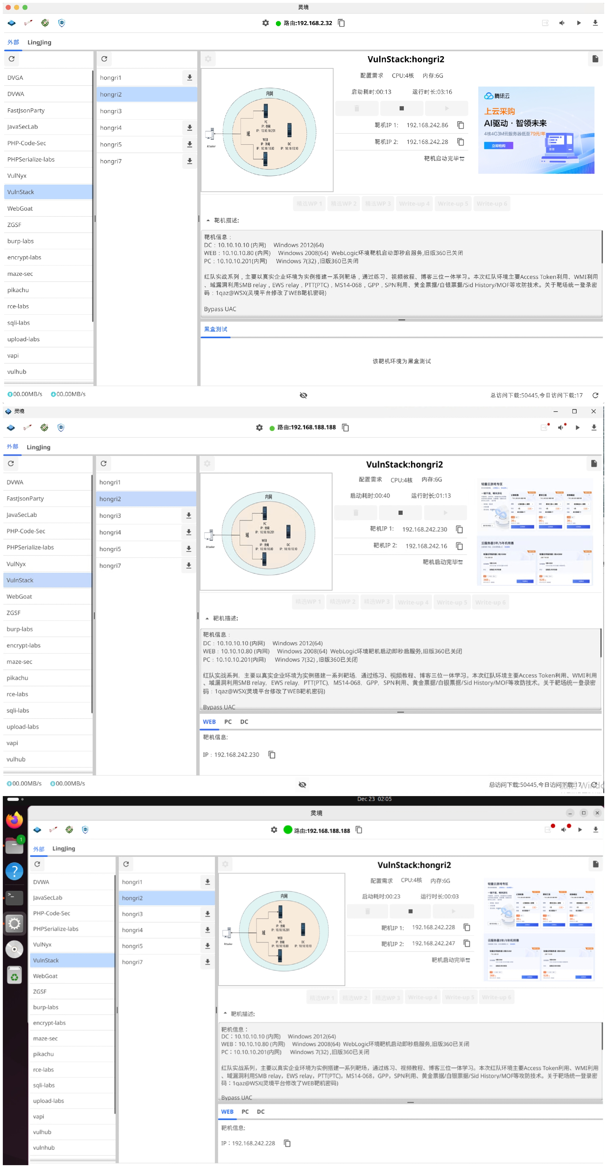607x1168 pixels.
Task: Collapse 靶机描述 section in the Windows-style window
Action: click(x=207, y=619)
